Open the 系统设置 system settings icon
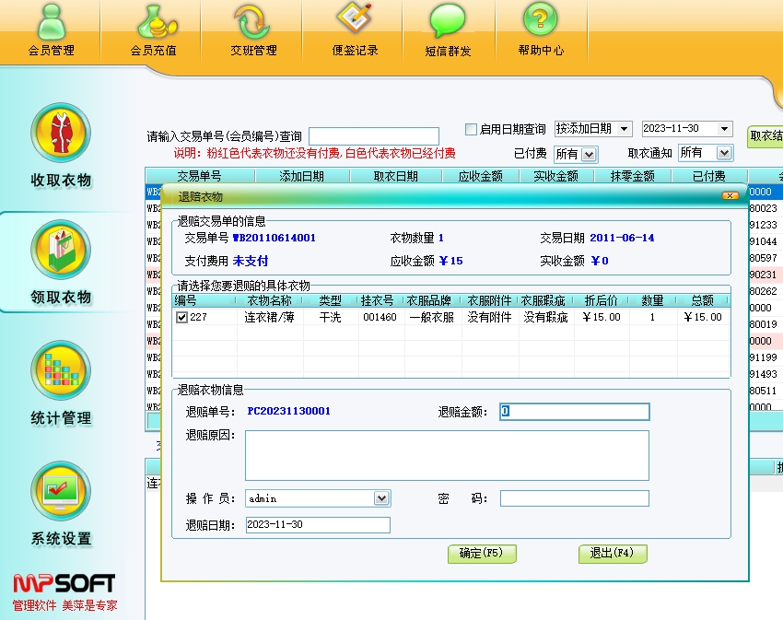The width and height of the screenshot is (783, 620). (x=61, y=492)
